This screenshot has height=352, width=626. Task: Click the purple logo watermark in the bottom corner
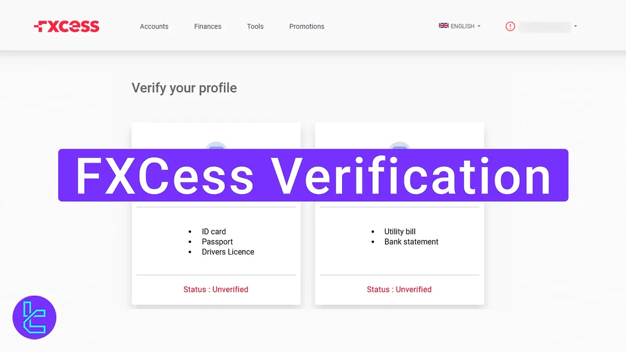click(34, 318)
